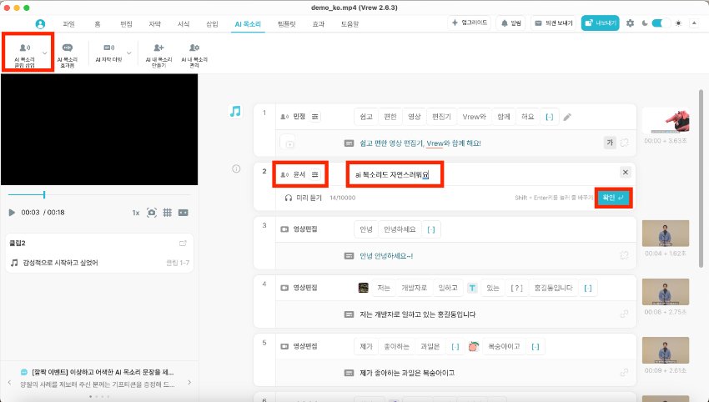Open AI 목소리 클립 삽입 tool
The width and height of the screenshot is (709, 402).
pos(24,53)
